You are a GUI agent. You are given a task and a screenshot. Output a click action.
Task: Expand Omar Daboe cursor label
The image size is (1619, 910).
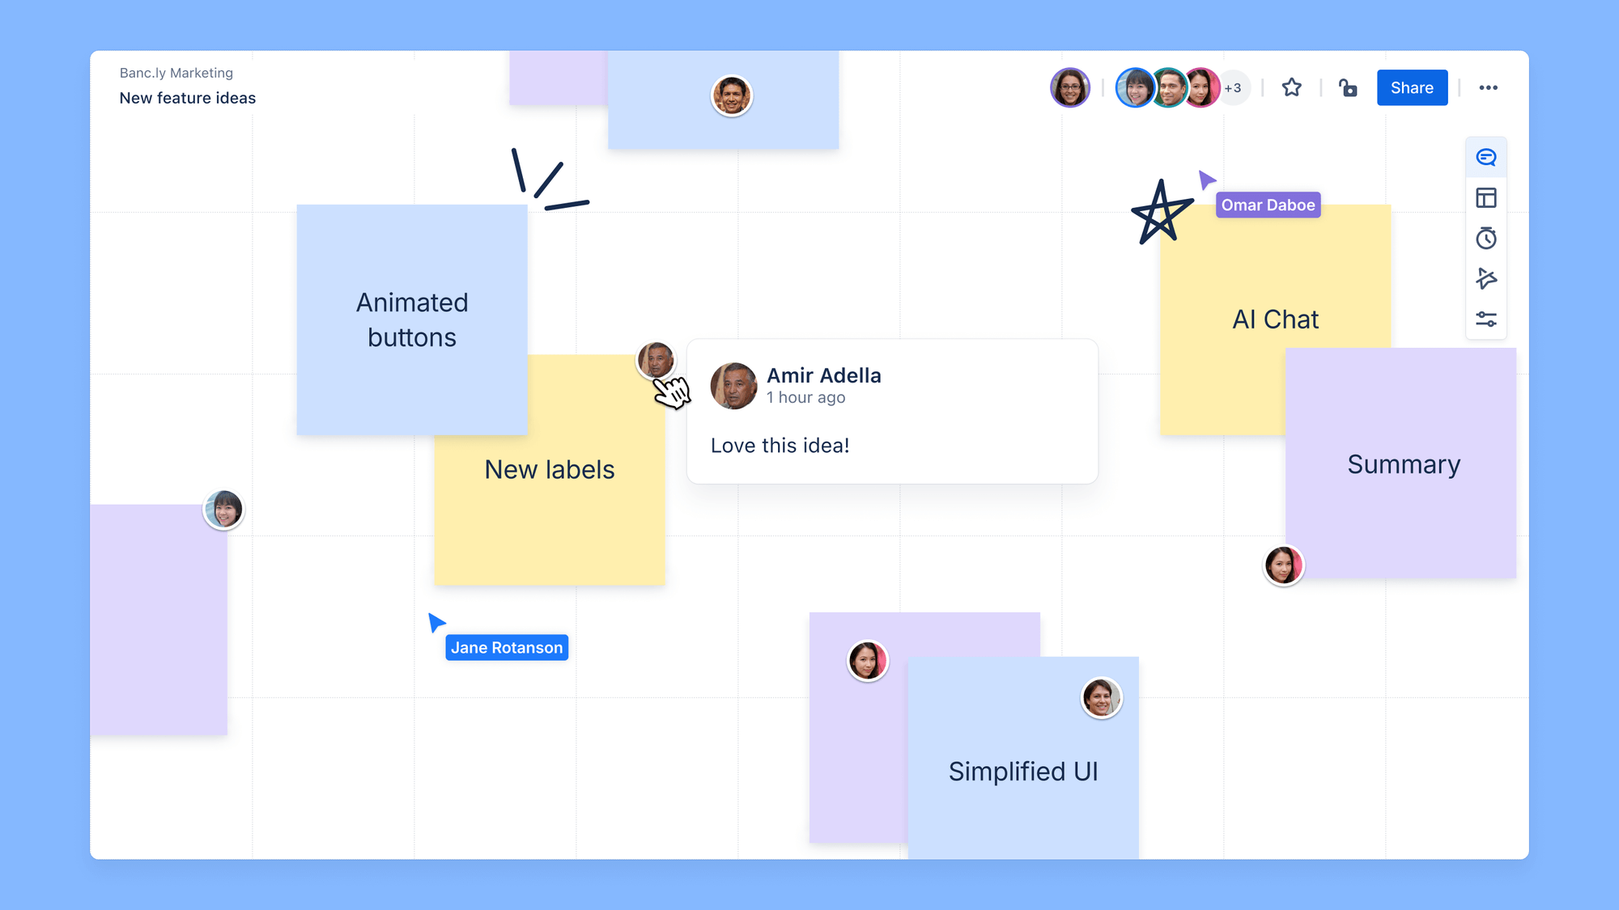pyautogui.click(x=1268, y=205)
